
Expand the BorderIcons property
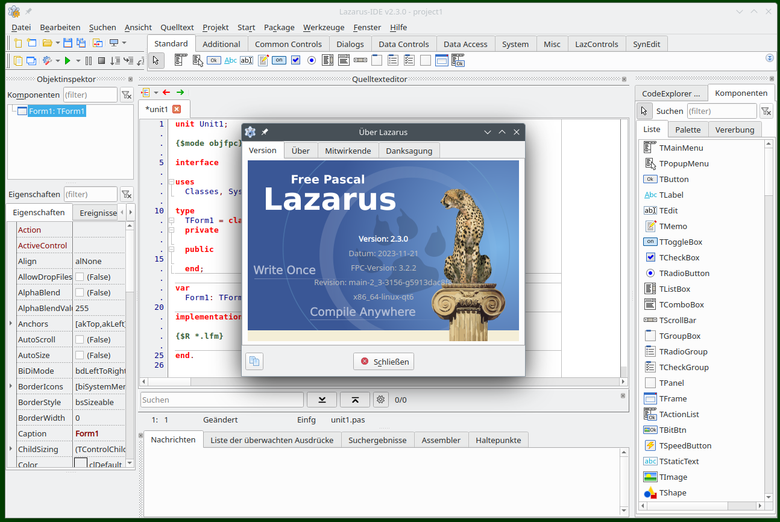click(x=11, y=386)
